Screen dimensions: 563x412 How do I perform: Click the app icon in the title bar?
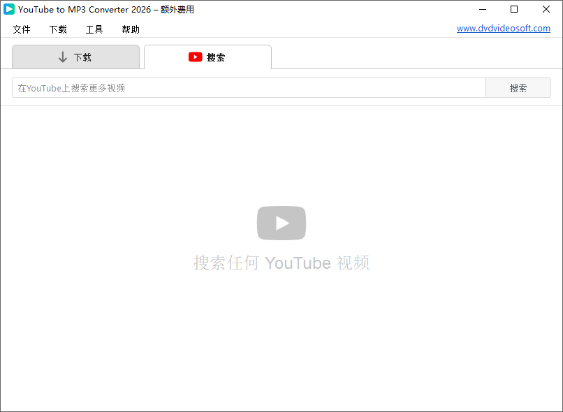[x=9, y=9]
